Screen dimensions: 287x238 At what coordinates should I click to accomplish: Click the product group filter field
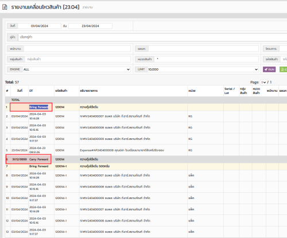point(78,59)
